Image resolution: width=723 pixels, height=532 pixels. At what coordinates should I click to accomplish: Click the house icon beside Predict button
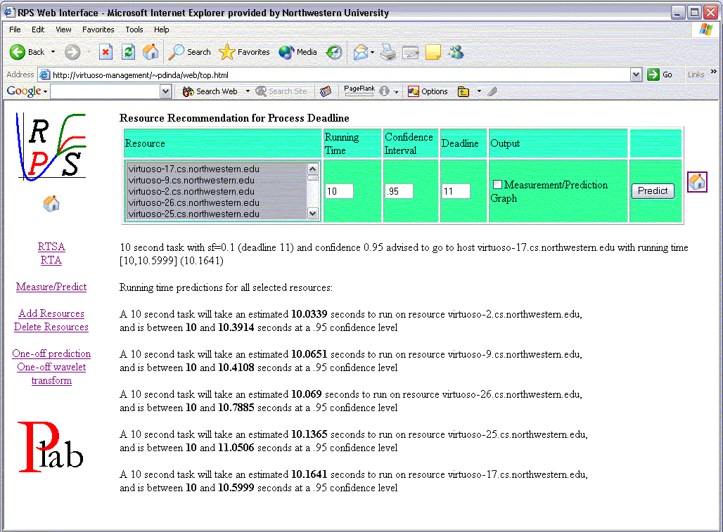[697, 182]
